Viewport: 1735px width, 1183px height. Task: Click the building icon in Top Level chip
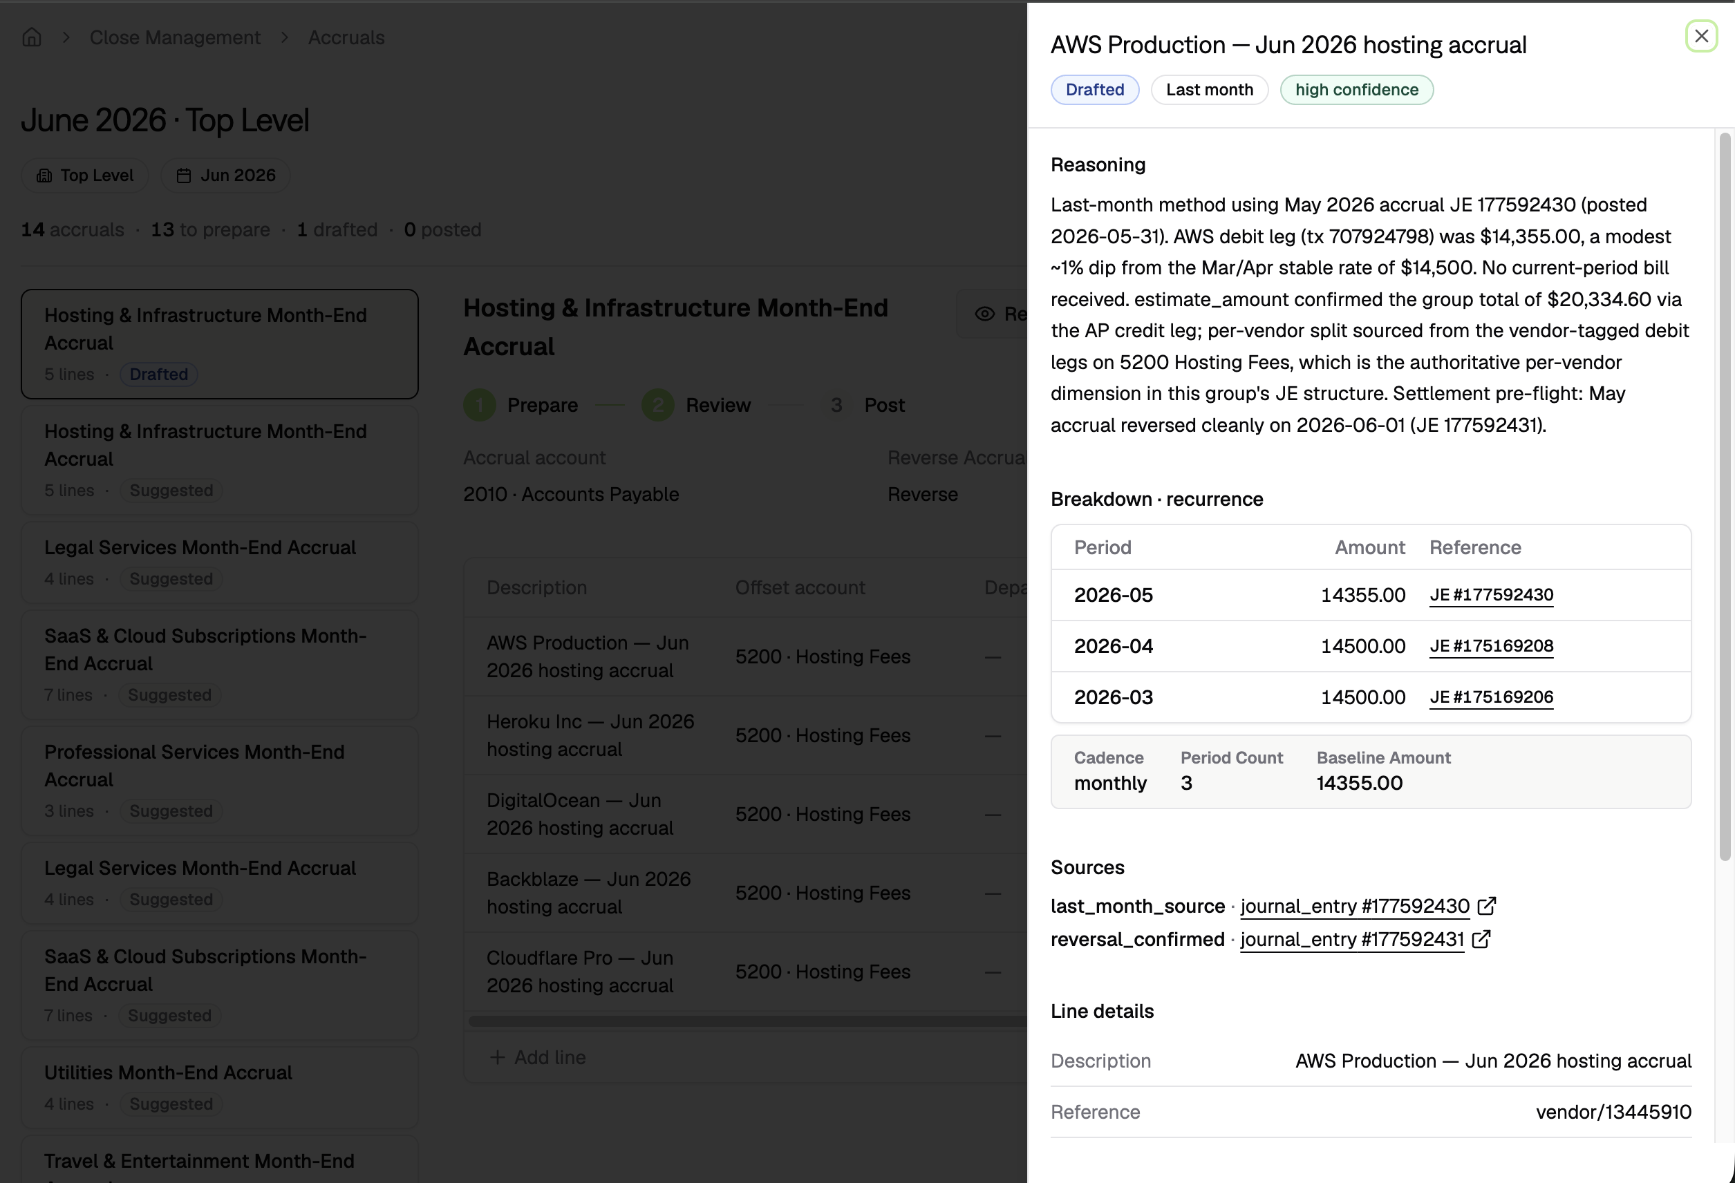(45, 176)
